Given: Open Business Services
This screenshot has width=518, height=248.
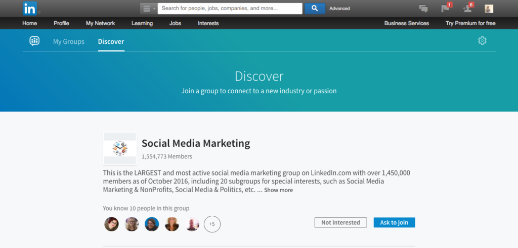Looking at the screenshot, I should (x=407, y=23).
